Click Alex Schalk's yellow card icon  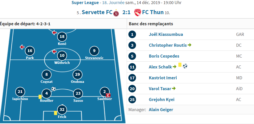point(180,65)
